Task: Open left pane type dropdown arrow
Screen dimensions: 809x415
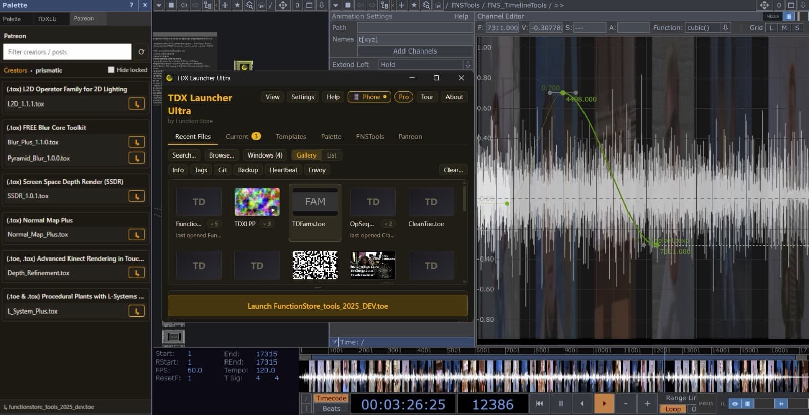Action: 159,5
